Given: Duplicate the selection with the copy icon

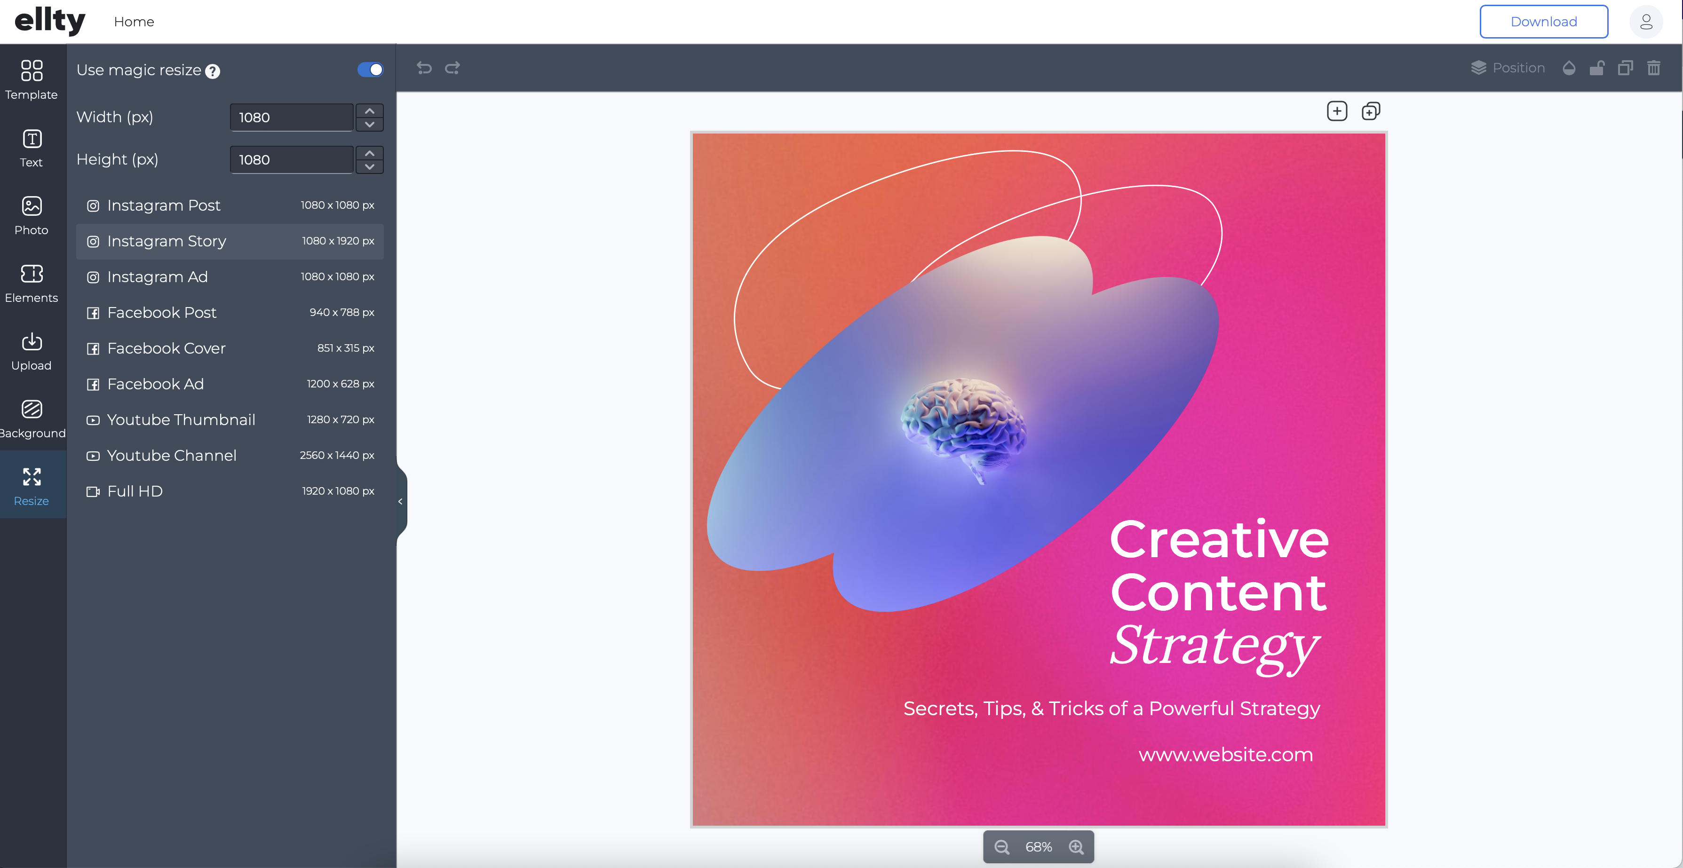Looking at the screenshot, I should pyautogui.click(x=1626, y=68).
